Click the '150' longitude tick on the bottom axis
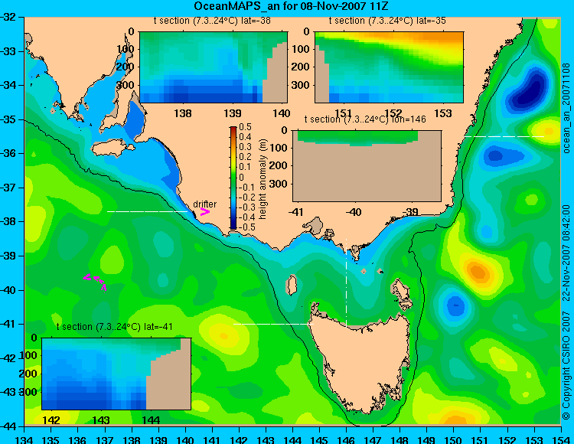This screenshot has width=574, height=444. tap(454, 439)
